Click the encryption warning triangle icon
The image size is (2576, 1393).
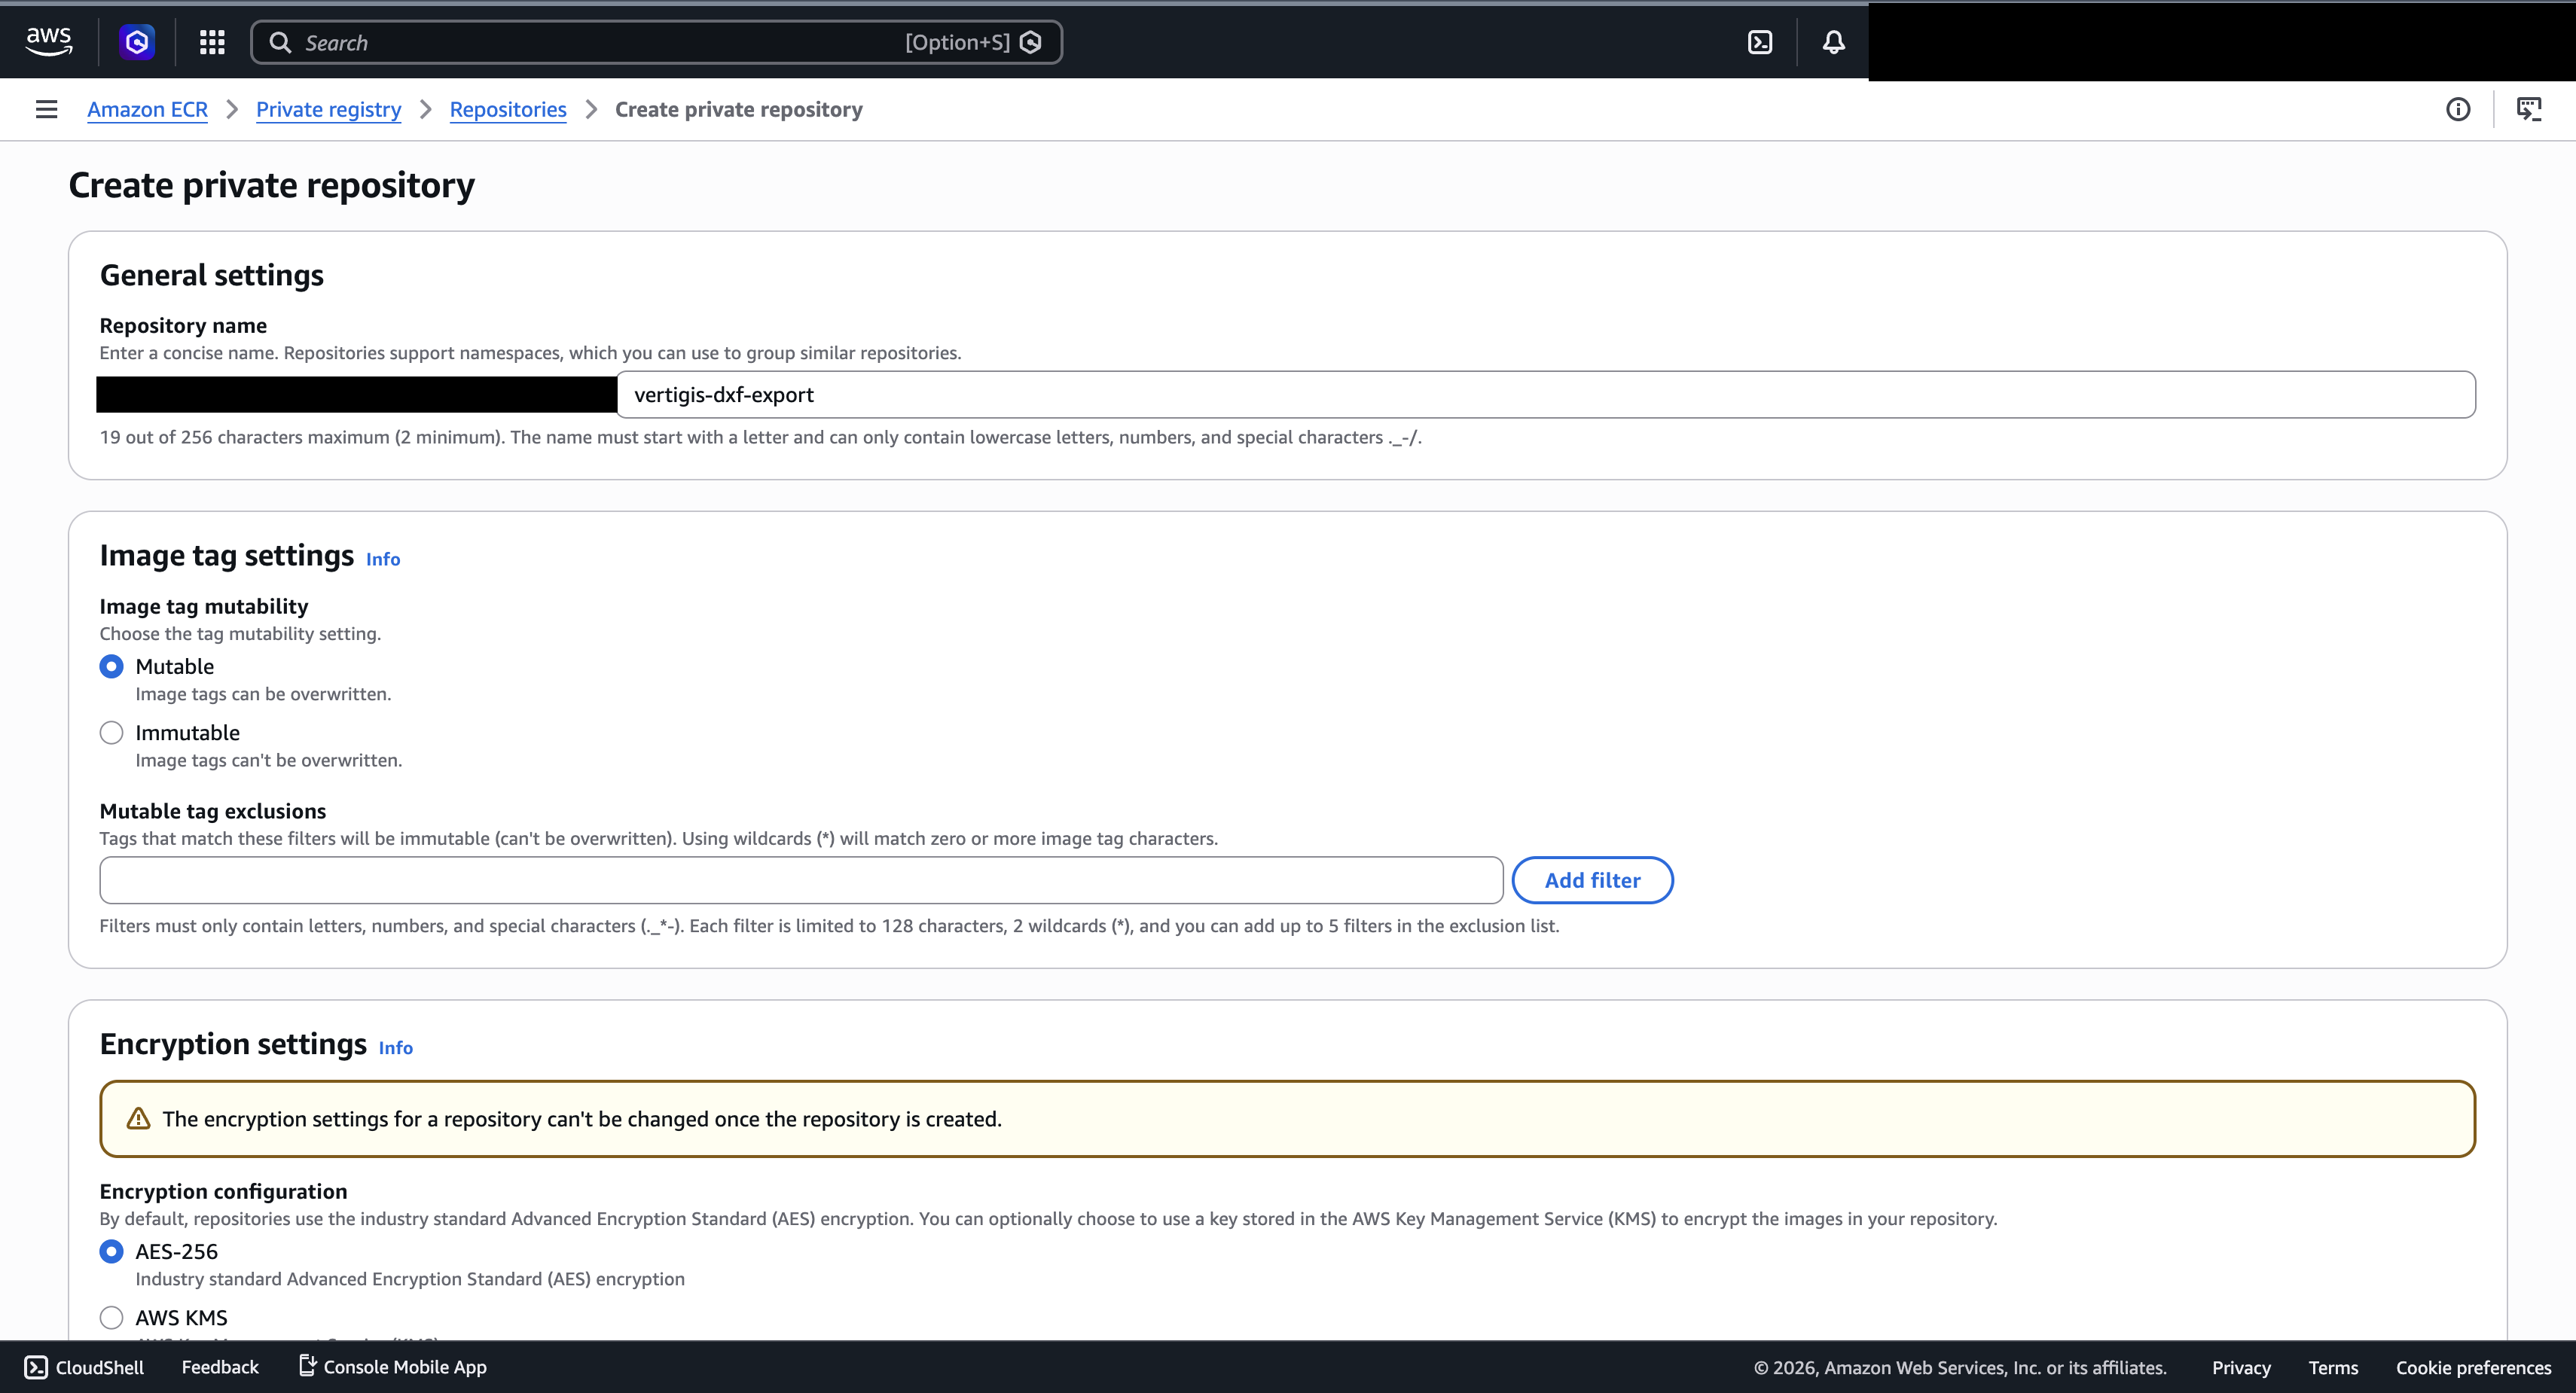click(x=139, y=1118)
